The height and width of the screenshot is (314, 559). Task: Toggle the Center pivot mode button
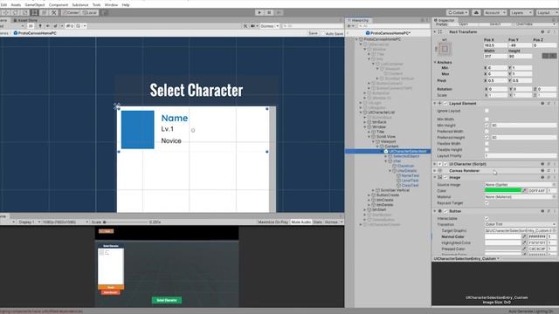71,12
